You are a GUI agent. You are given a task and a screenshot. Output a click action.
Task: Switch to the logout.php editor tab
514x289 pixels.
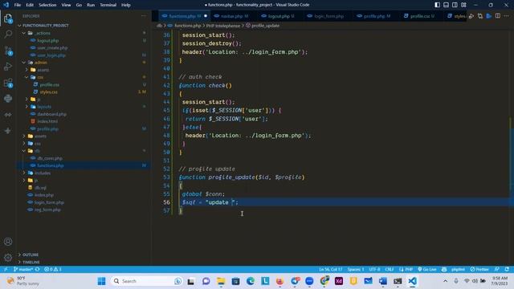click(278, 16)
